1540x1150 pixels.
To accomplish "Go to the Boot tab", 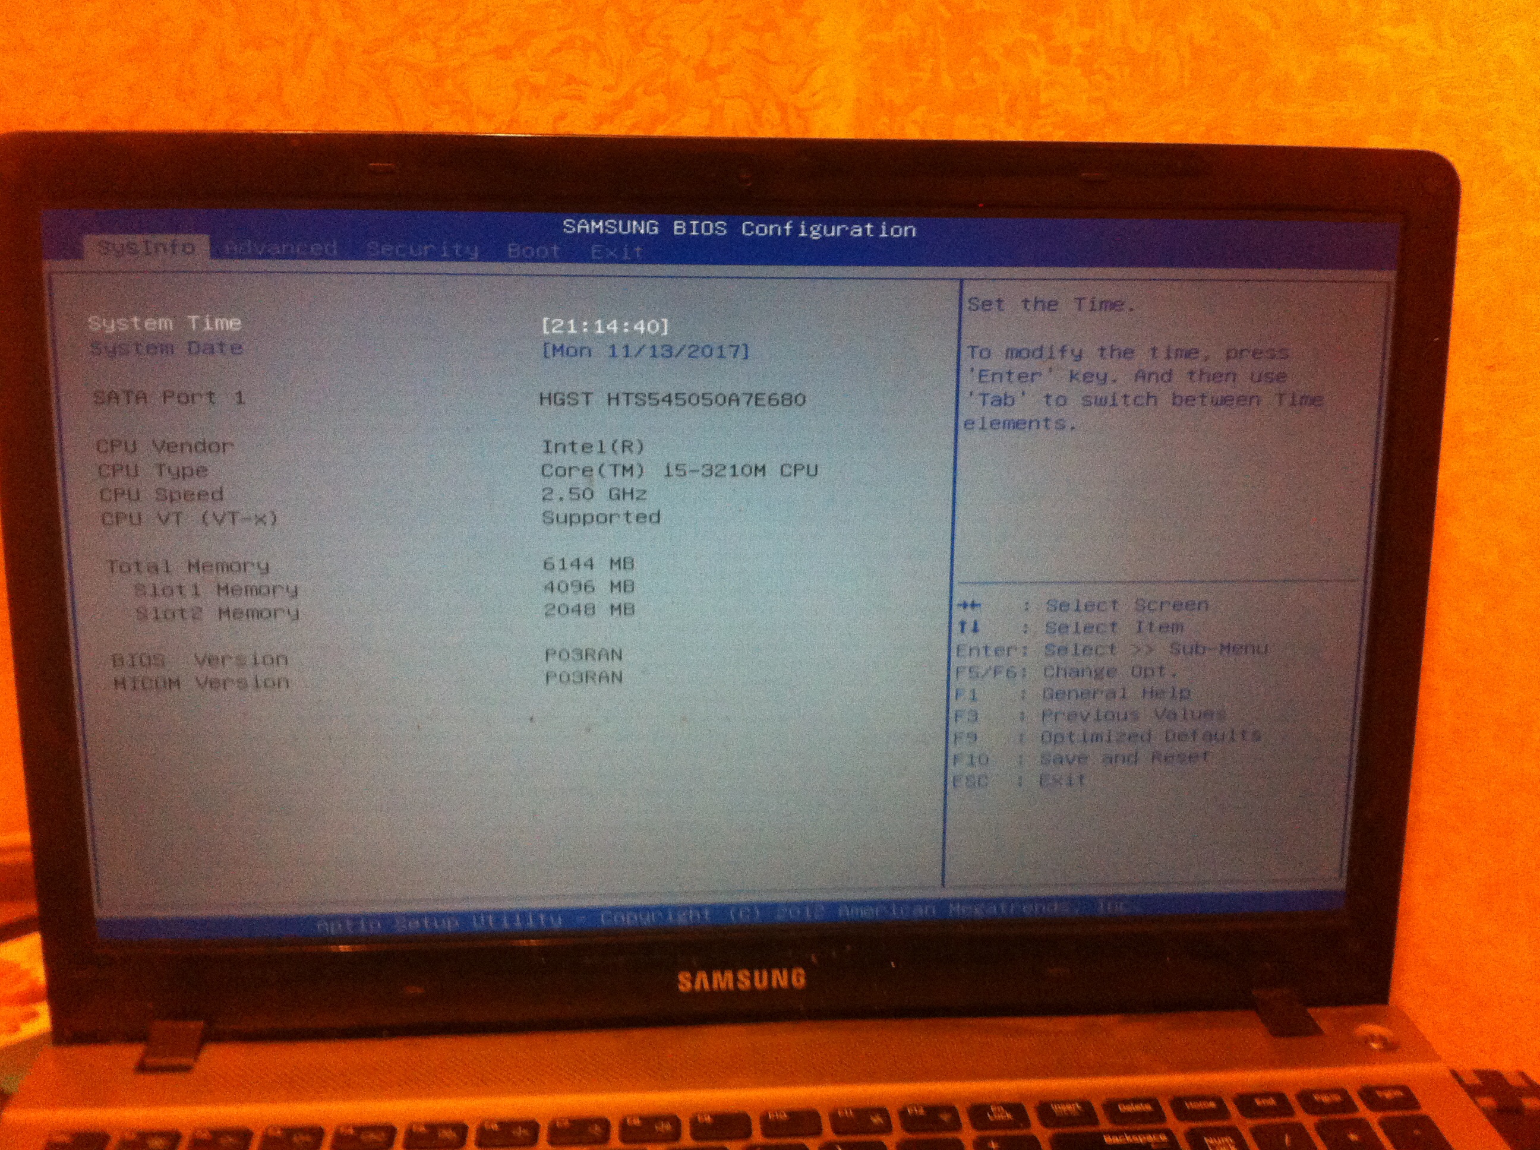I will 534,251.
